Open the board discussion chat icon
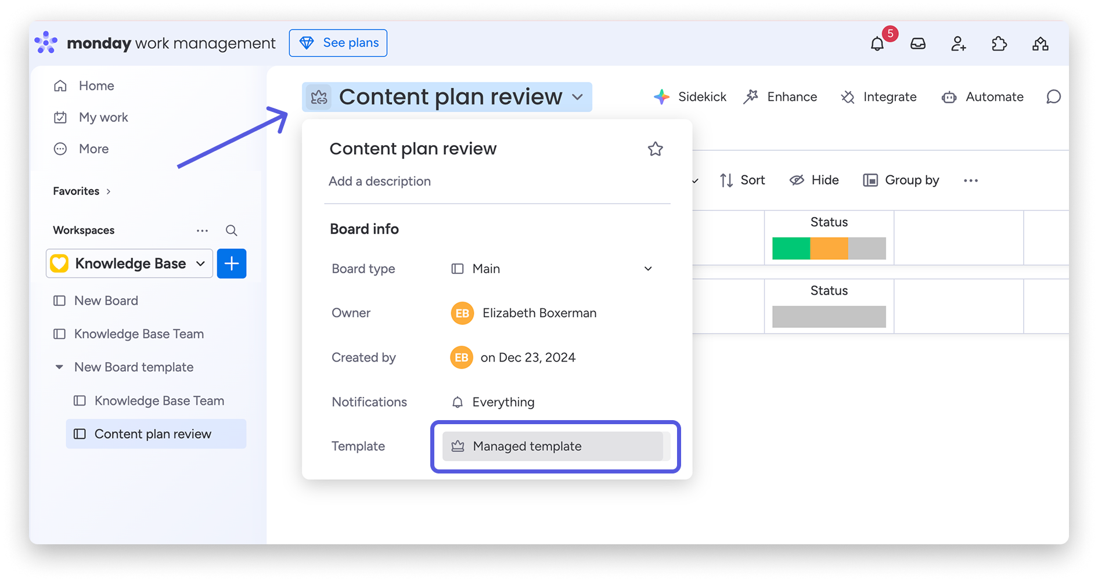1098x582 pixels. click(1053, 97)
